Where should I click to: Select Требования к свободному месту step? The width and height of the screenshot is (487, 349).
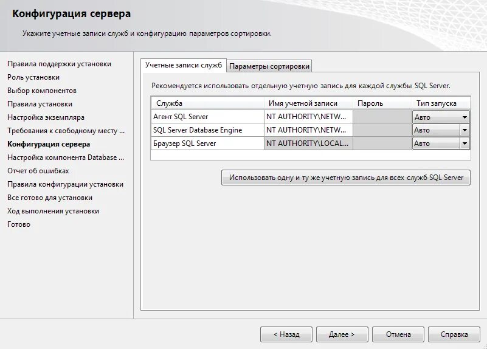tap(66, 131)
